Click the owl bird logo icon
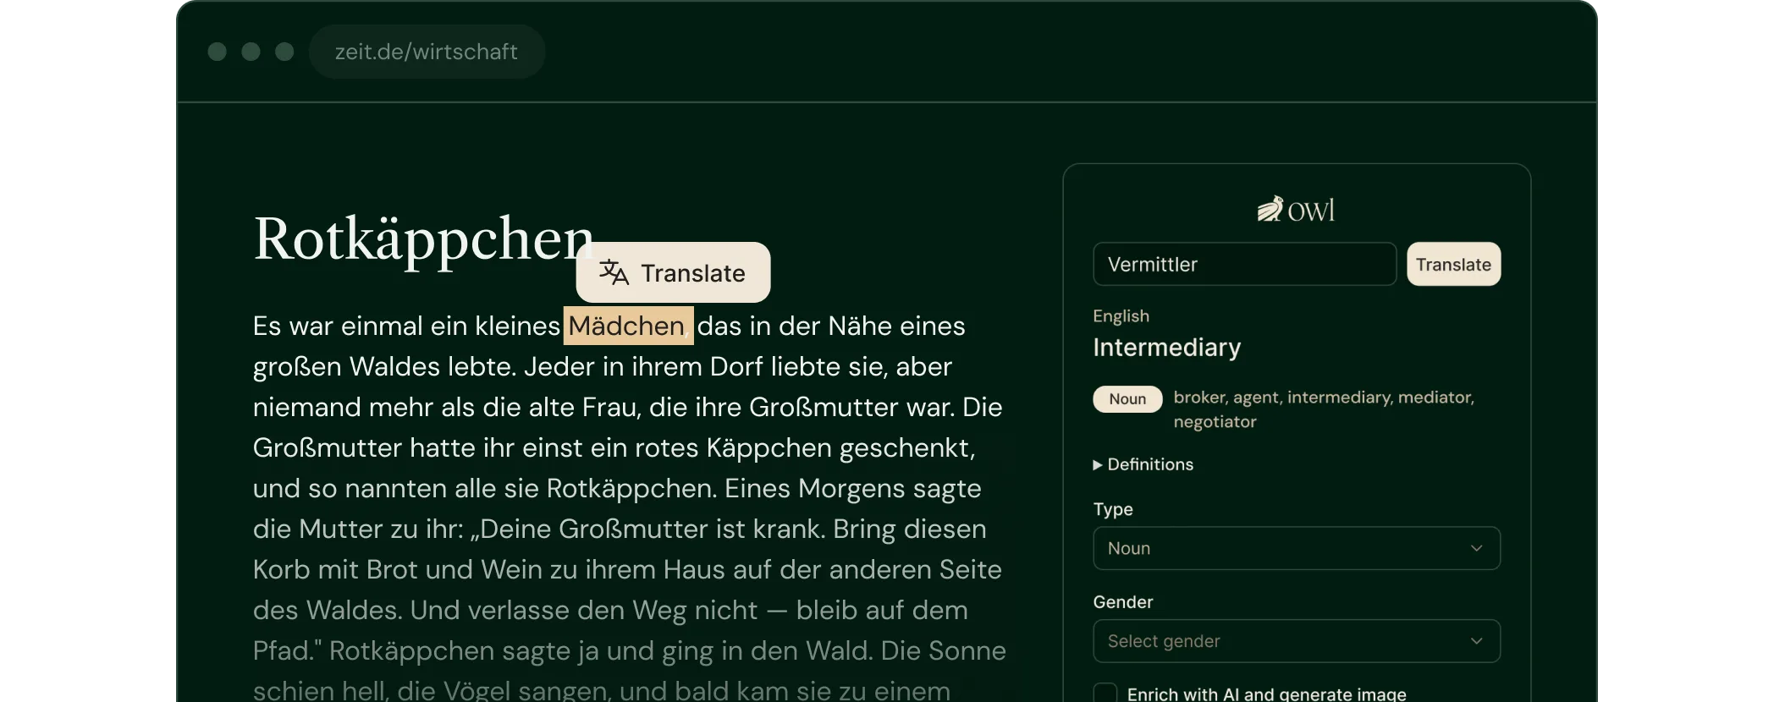 pos(1270,209)
